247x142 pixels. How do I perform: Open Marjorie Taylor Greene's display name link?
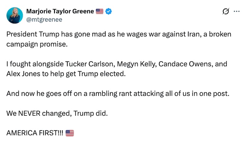pyautogui.click(x=60, y=12)
